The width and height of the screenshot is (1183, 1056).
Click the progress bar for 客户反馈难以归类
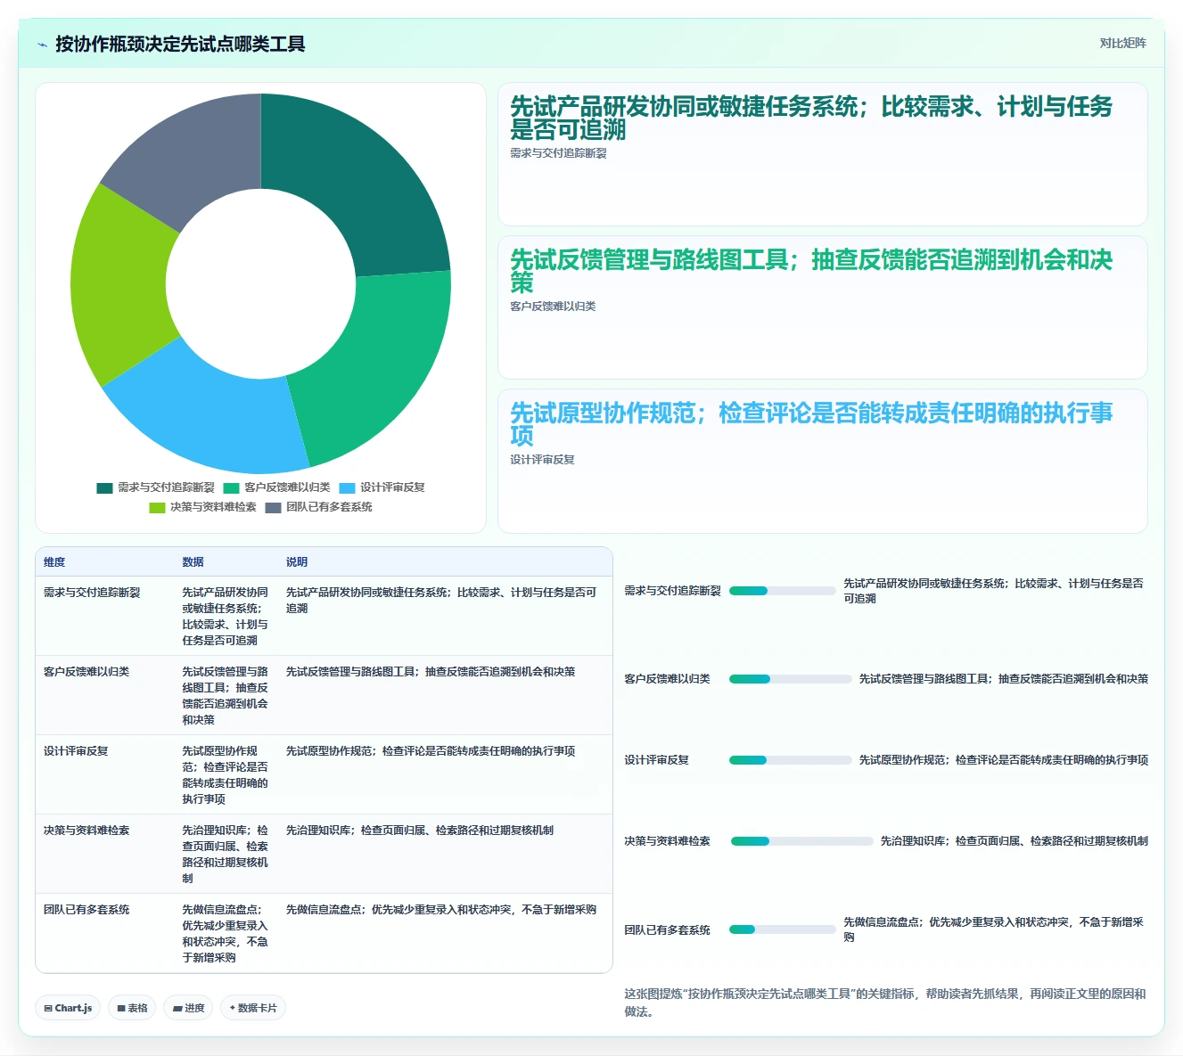coord(791,679)
